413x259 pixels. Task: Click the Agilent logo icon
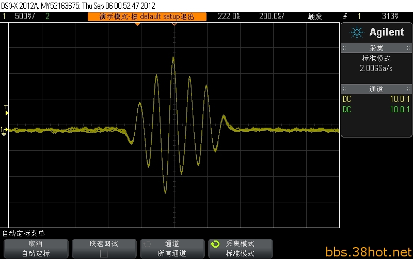pyautogui.click(x=357, y=32)
